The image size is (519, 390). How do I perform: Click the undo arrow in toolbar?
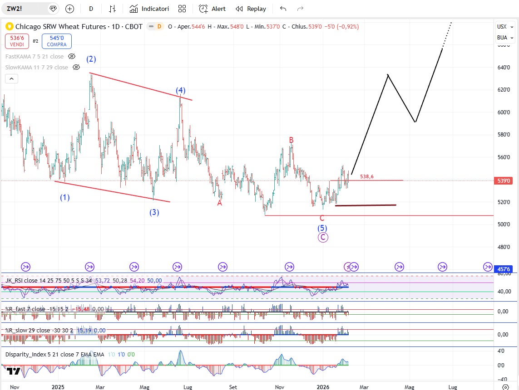(283, 9)
